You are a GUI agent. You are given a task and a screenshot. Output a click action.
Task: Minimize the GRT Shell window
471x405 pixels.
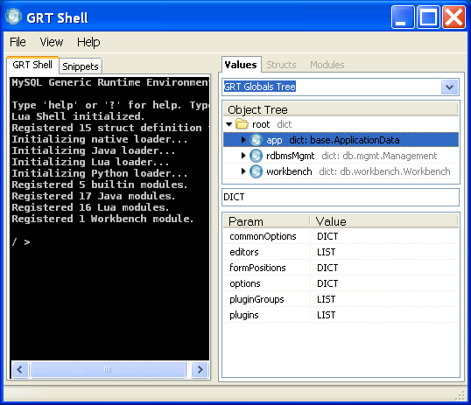point(403,17)
